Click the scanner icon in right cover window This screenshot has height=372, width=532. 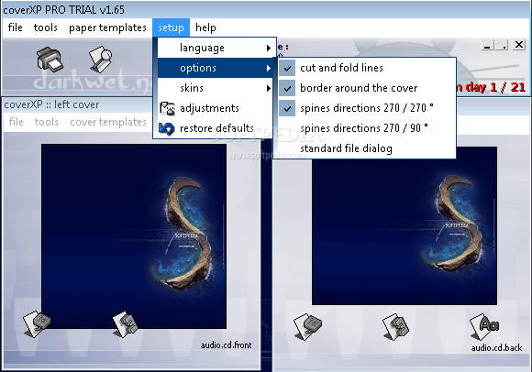(307, 326)
